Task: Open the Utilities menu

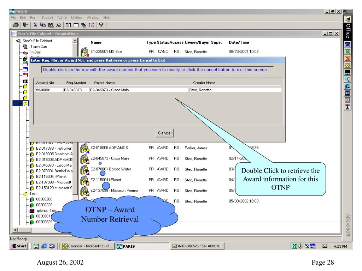Action: (x=77, y=18)
